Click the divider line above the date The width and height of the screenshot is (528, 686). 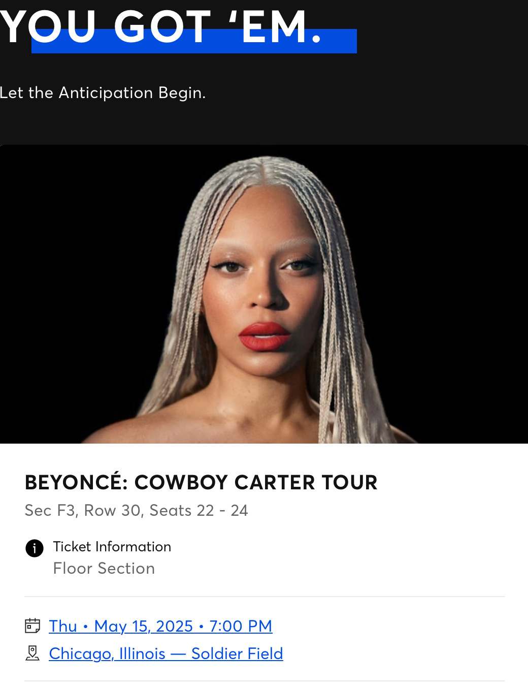[265, 597]
